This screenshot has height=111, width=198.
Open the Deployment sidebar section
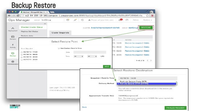tap(13, 29)
